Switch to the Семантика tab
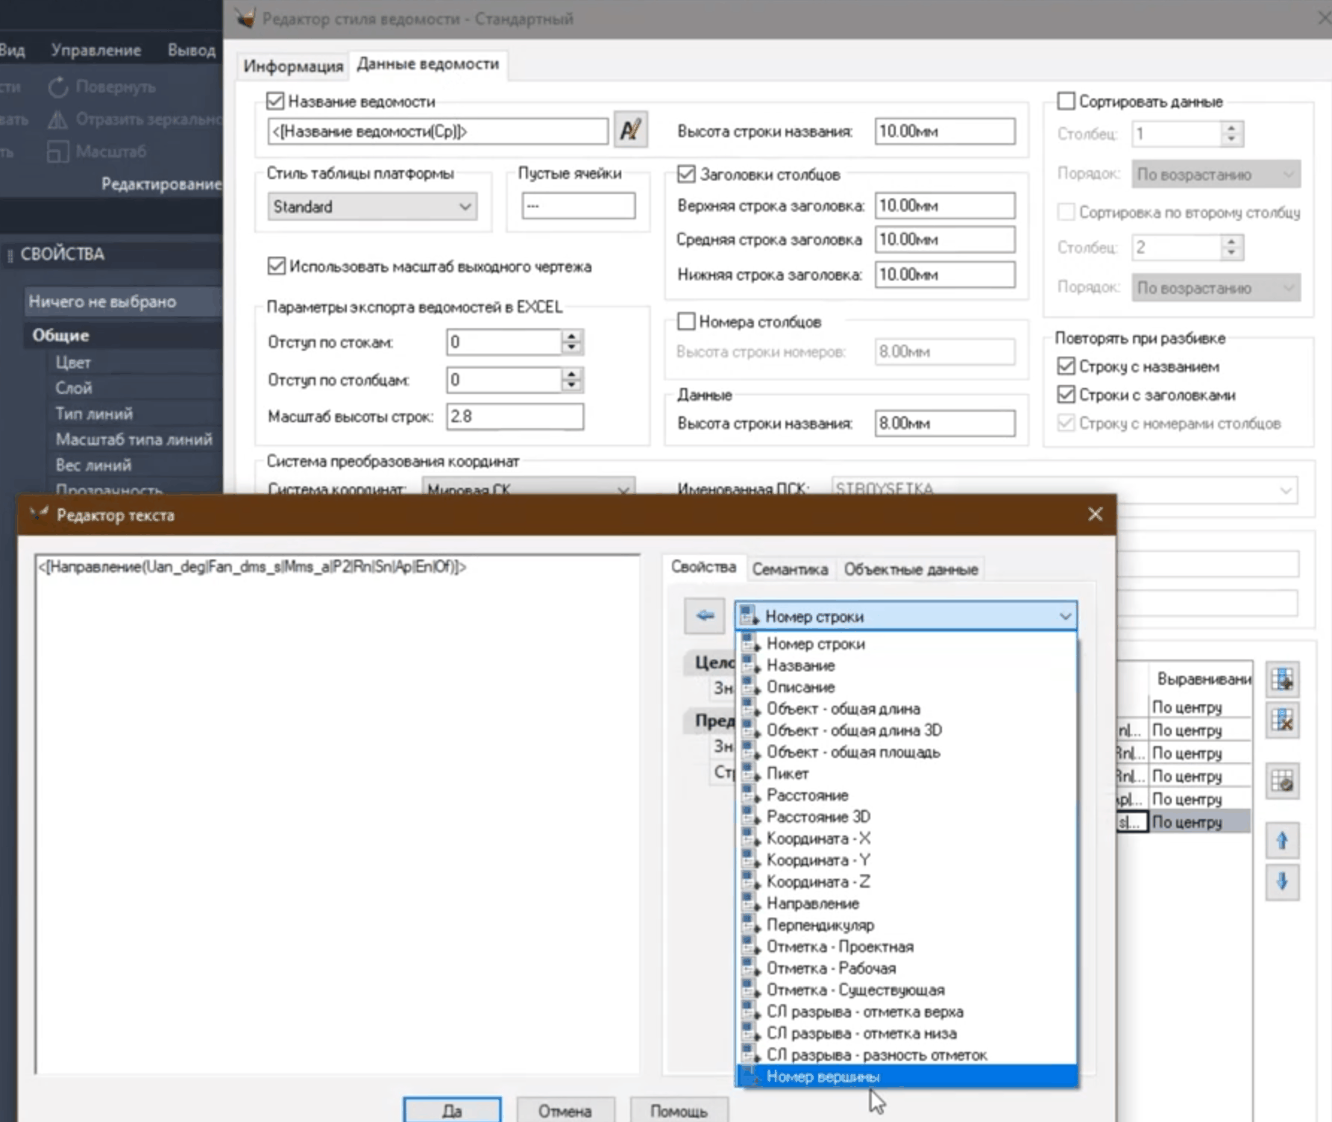The height and width of the screenshot is (1122, 1332). click(x=789, y=569)
